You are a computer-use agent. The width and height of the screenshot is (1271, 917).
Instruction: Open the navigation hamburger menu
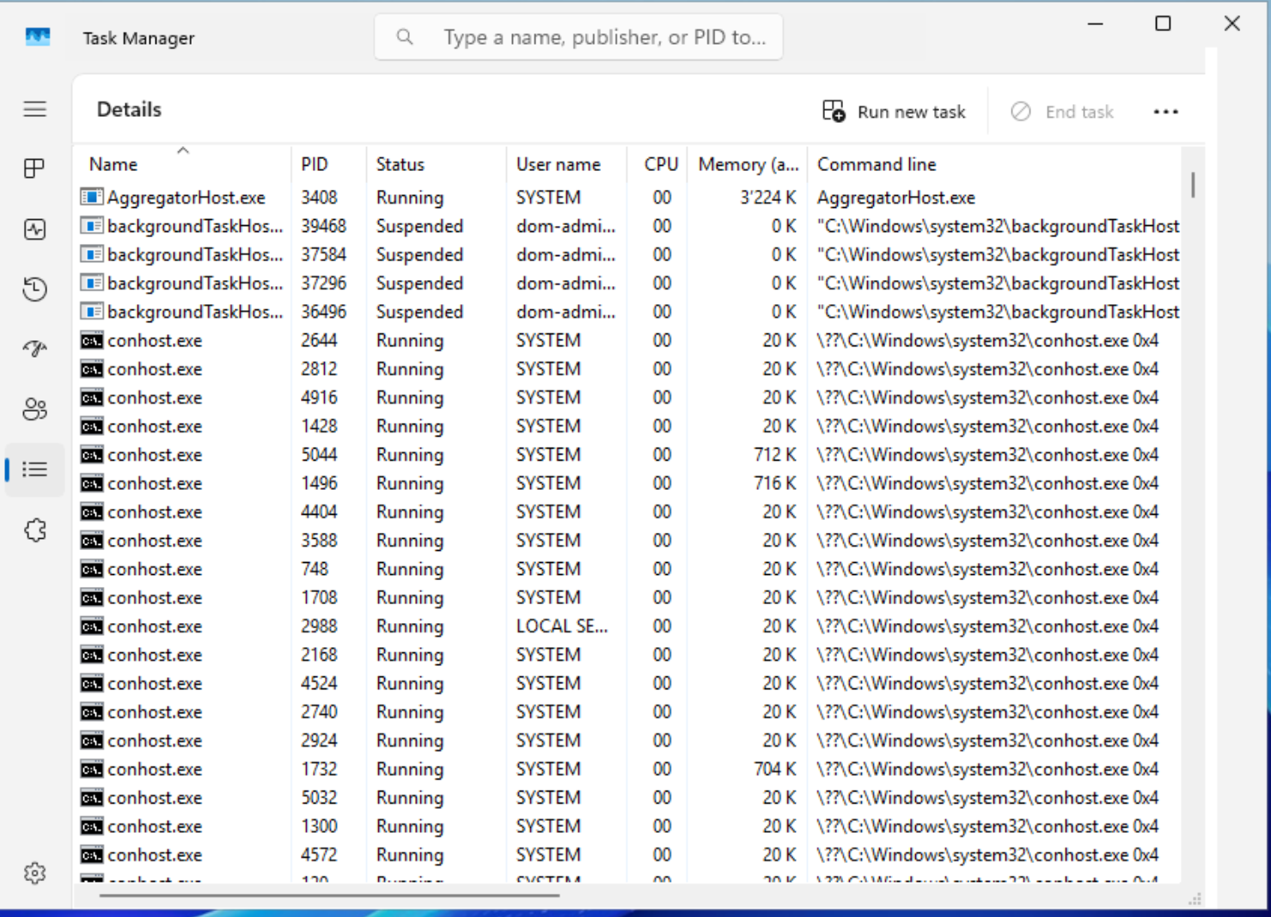pyautogui.click(x=34, y=109)
